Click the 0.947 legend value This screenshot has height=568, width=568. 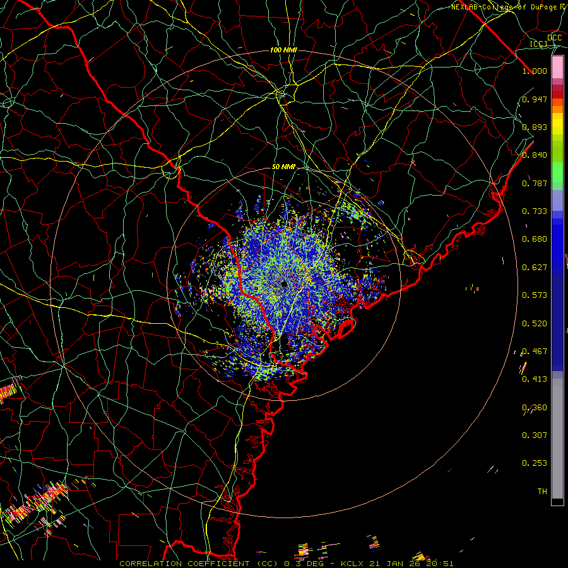535,99
